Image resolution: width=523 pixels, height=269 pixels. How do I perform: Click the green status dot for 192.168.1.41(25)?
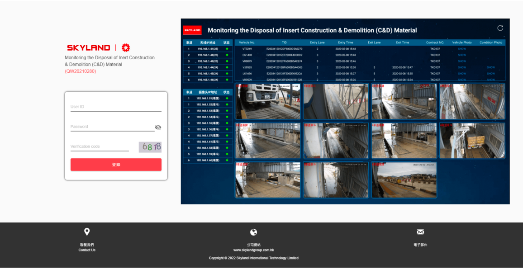[227, 49]
